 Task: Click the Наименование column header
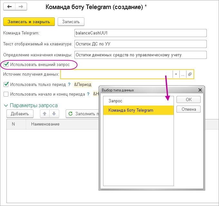click(62, 124)
